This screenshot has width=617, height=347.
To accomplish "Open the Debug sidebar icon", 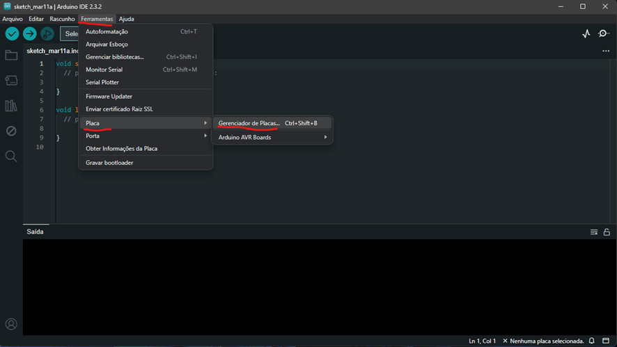I will 11,131.
